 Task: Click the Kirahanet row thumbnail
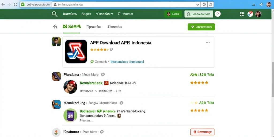click(56, 132)
